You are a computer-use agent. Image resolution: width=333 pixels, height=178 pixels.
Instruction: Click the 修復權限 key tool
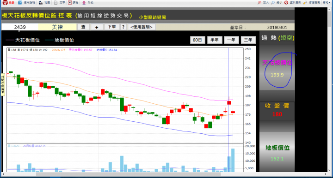pos(312,3)
